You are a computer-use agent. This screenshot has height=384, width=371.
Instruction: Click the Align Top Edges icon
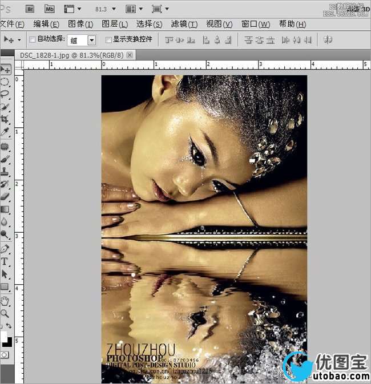[168, 40]
